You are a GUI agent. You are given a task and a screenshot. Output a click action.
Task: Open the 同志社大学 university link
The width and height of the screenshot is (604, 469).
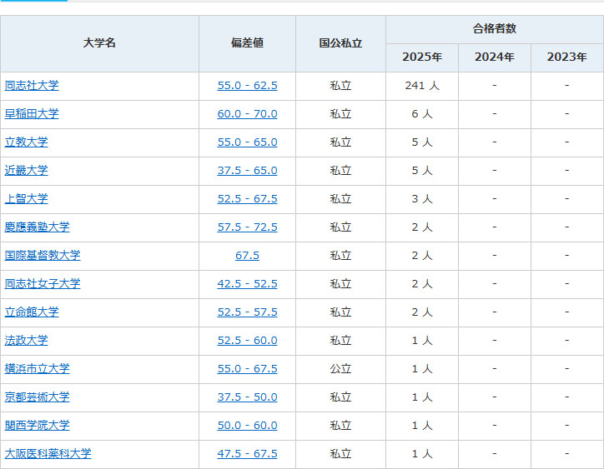[x=32, y=86]
